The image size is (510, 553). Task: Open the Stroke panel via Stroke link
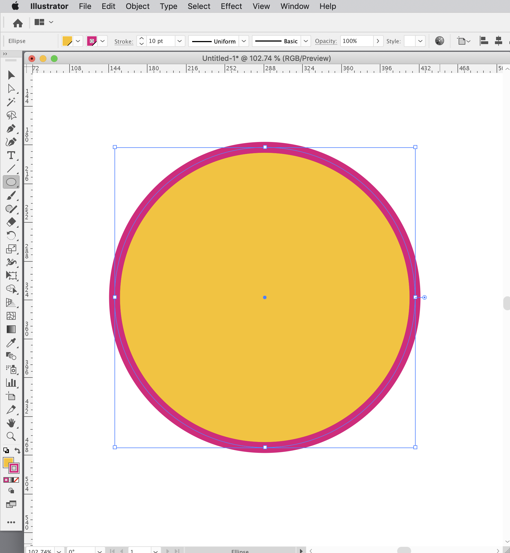123,41
